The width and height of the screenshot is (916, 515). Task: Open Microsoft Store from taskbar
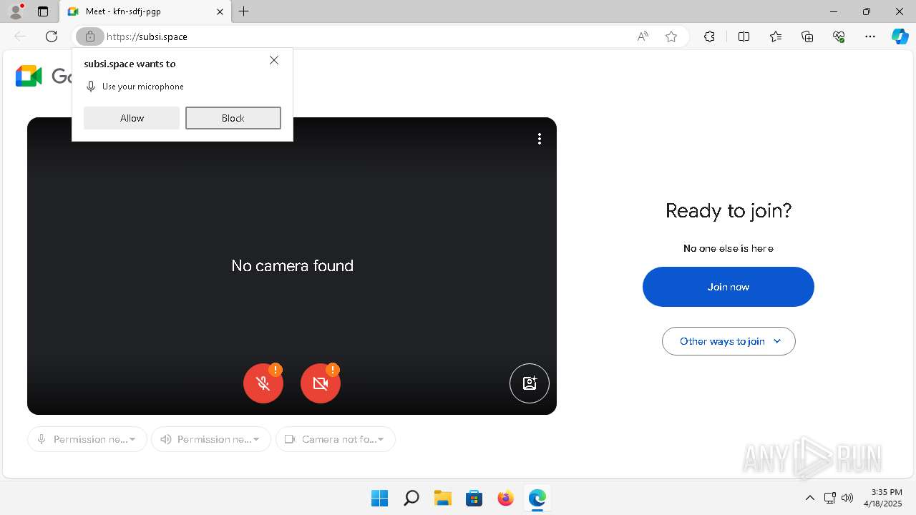(x=474, y=498)
